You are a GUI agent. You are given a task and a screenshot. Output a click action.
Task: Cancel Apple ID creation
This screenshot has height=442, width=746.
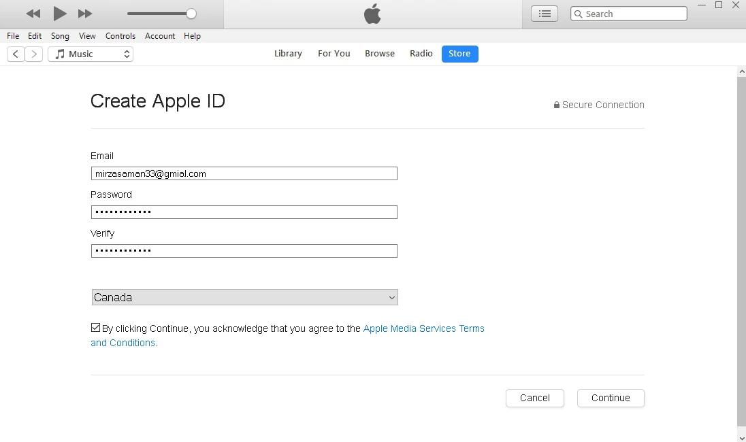pyautogui.click(x=535, y=398)
